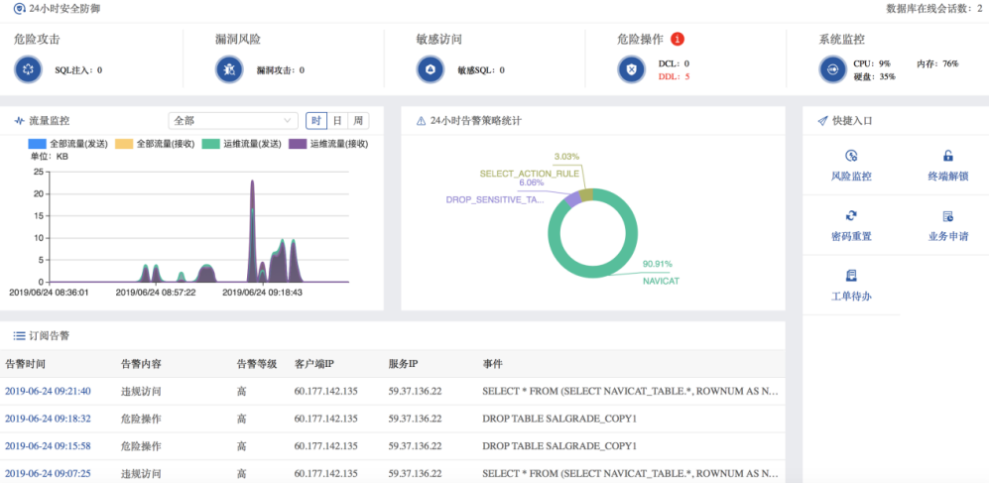989x483 pixels.
Task: Click the 客户端IP column header
Action: pos(314,364)
